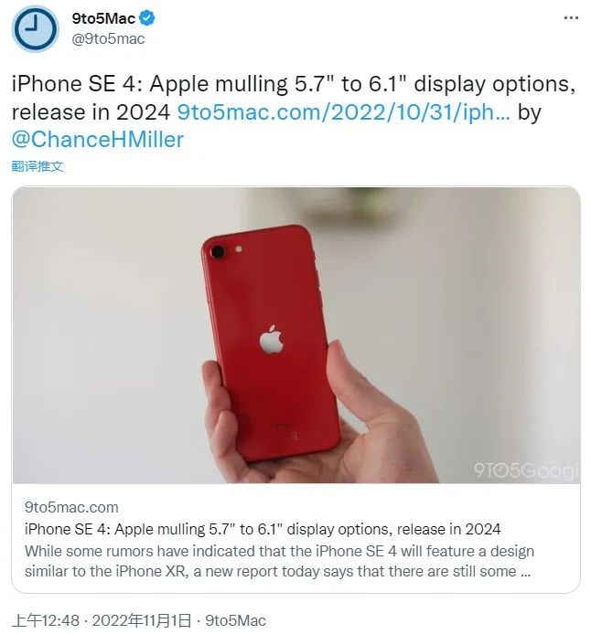This screenshot has height=634, width=591.
Task: Click the 9to5mac.com domain in link card
Action: pos(71,507)
